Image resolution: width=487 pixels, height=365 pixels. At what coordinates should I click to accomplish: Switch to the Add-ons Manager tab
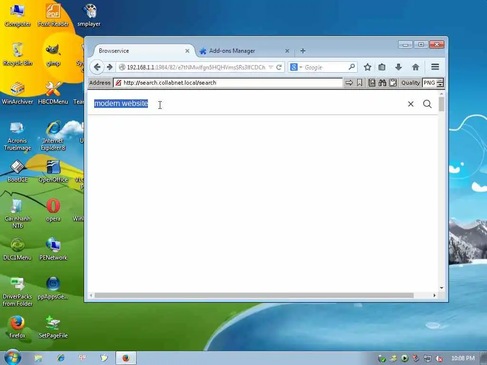[x=245, y=51]
